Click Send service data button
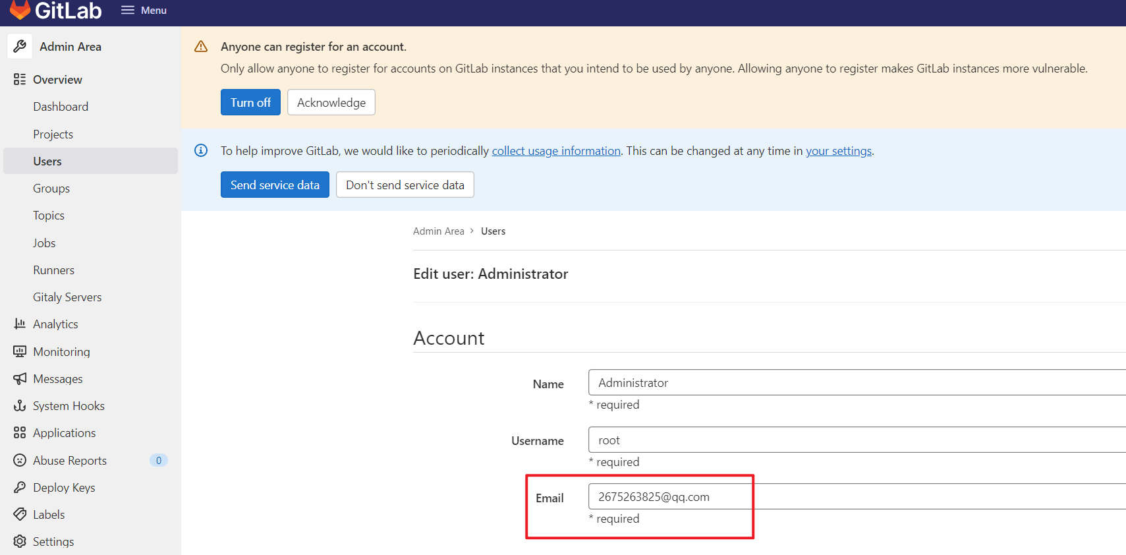 [x=275, y=185]
